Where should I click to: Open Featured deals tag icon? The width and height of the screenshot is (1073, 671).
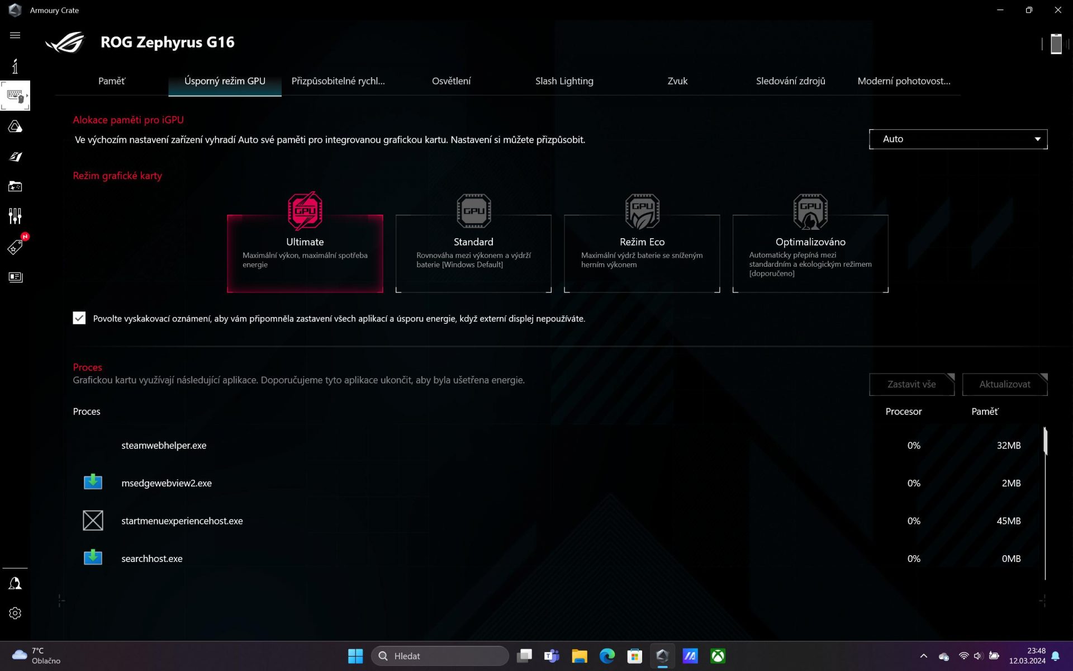15,247
